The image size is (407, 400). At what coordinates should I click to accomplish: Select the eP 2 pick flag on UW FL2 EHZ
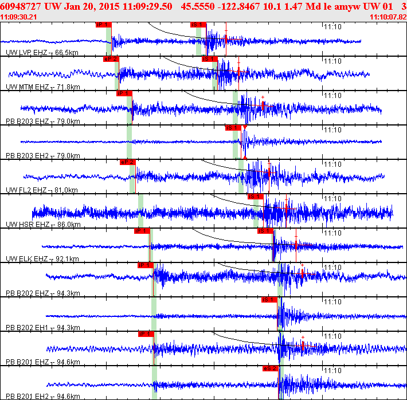128,162
